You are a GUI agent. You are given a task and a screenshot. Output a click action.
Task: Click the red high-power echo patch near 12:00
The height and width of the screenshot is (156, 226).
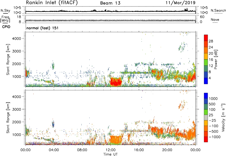pyautogui.click(x=116, y=82)
